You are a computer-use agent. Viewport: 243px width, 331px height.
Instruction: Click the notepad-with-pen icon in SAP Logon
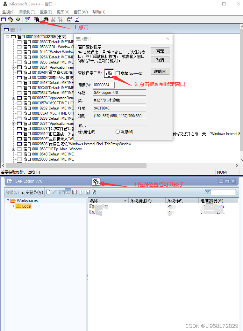point(94,192)
